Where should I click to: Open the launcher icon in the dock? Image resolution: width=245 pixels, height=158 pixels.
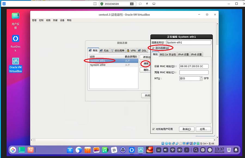click(13, 150)
